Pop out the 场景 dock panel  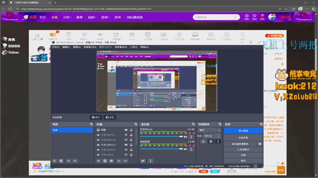[x=91, y=124]
